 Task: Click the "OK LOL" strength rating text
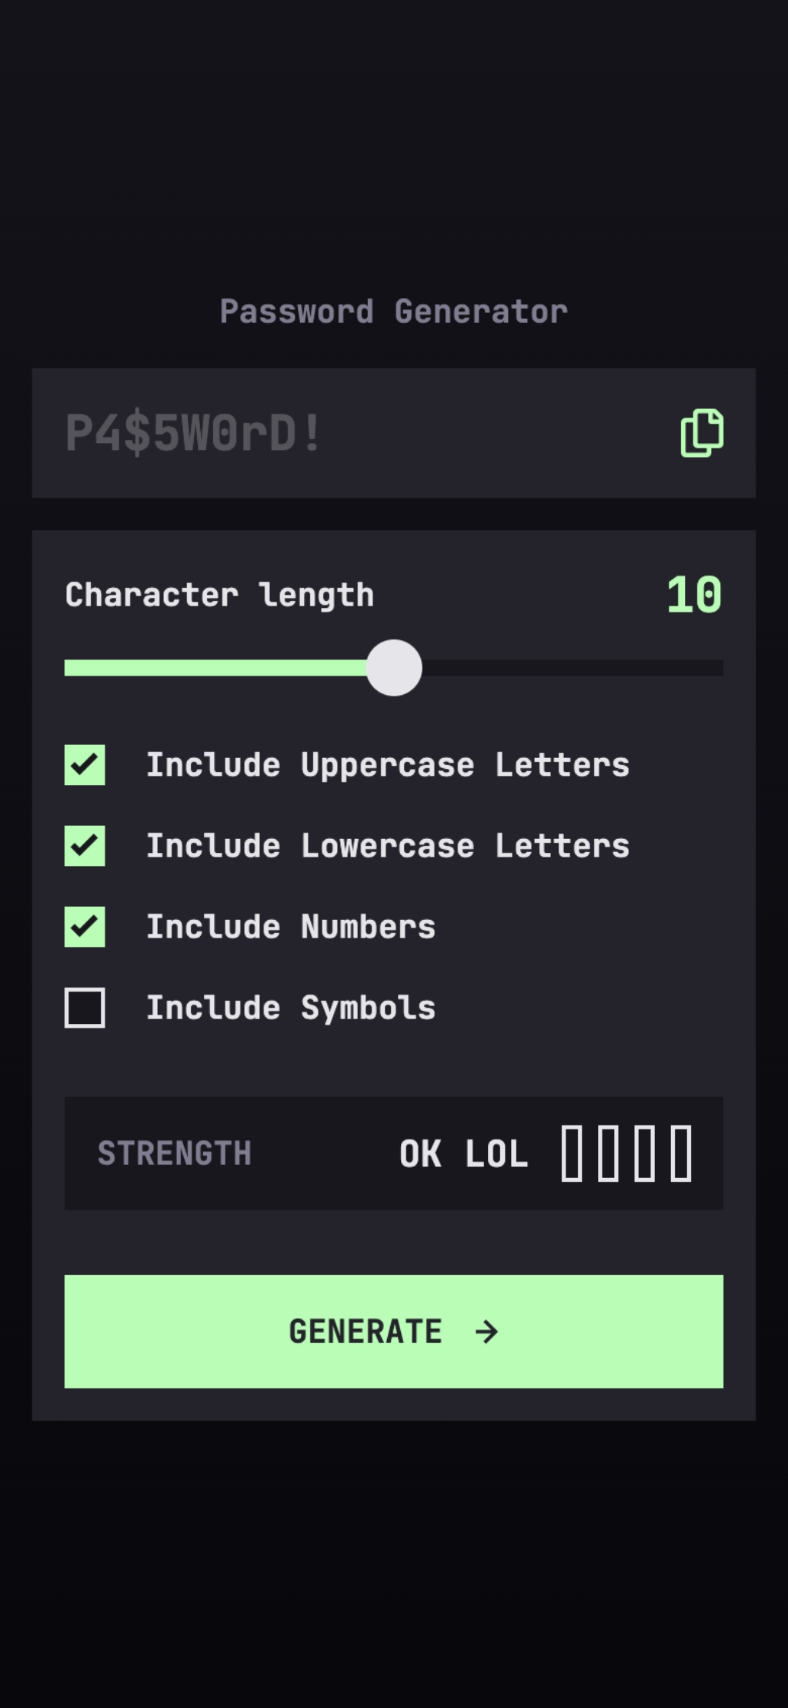click(463, 1154)
